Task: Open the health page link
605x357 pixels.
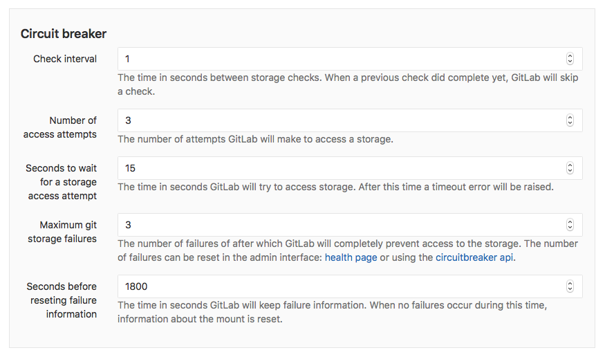Action: (x=351, y=257)
